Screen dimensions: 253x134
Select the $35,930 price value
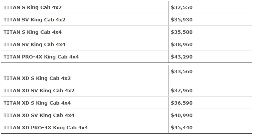tap(182, 20)
